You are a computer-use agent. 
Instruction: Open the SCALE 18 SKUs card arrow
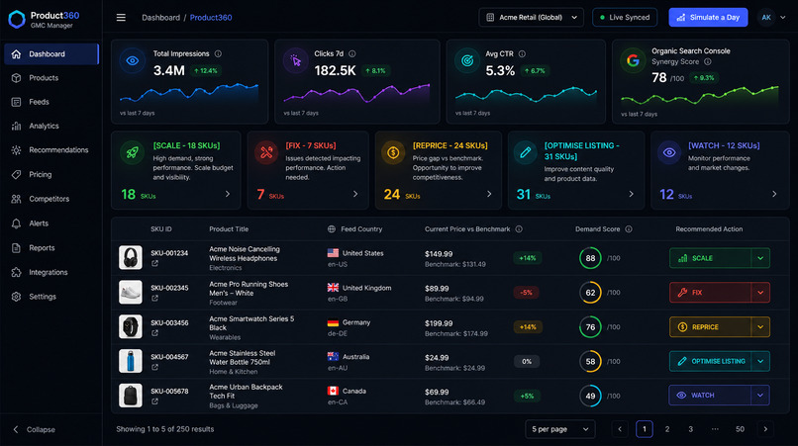(228, 194)
